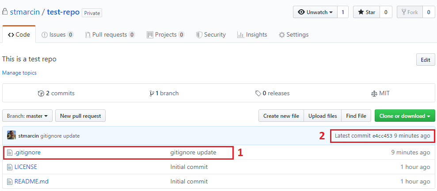This screenshot has width=437, height=191.
Task: Click the eye icon on the Unwatch button
Action: pos(301,12)
